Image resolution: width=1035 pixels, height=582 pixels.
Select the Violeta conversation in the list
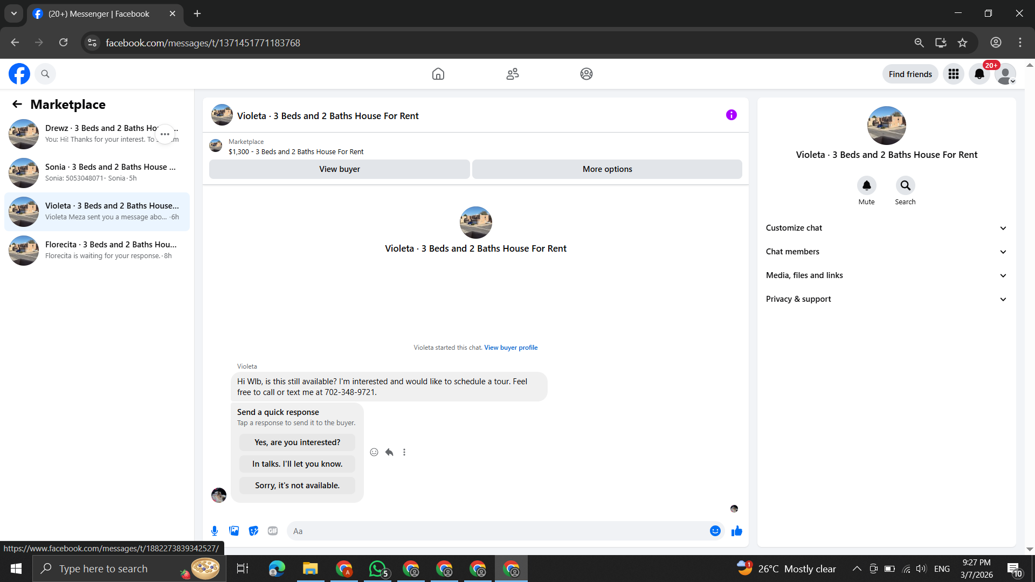(97, 212)
